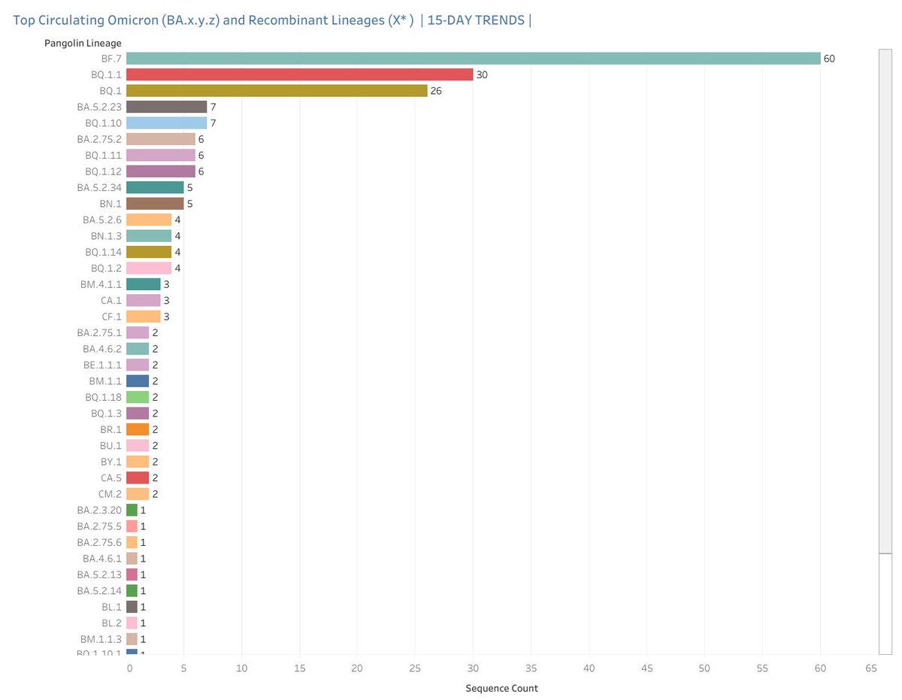Screen dimensions: 902x700
Task: Click the 'BA.2.3.20' lineage label
Action: 99,510
